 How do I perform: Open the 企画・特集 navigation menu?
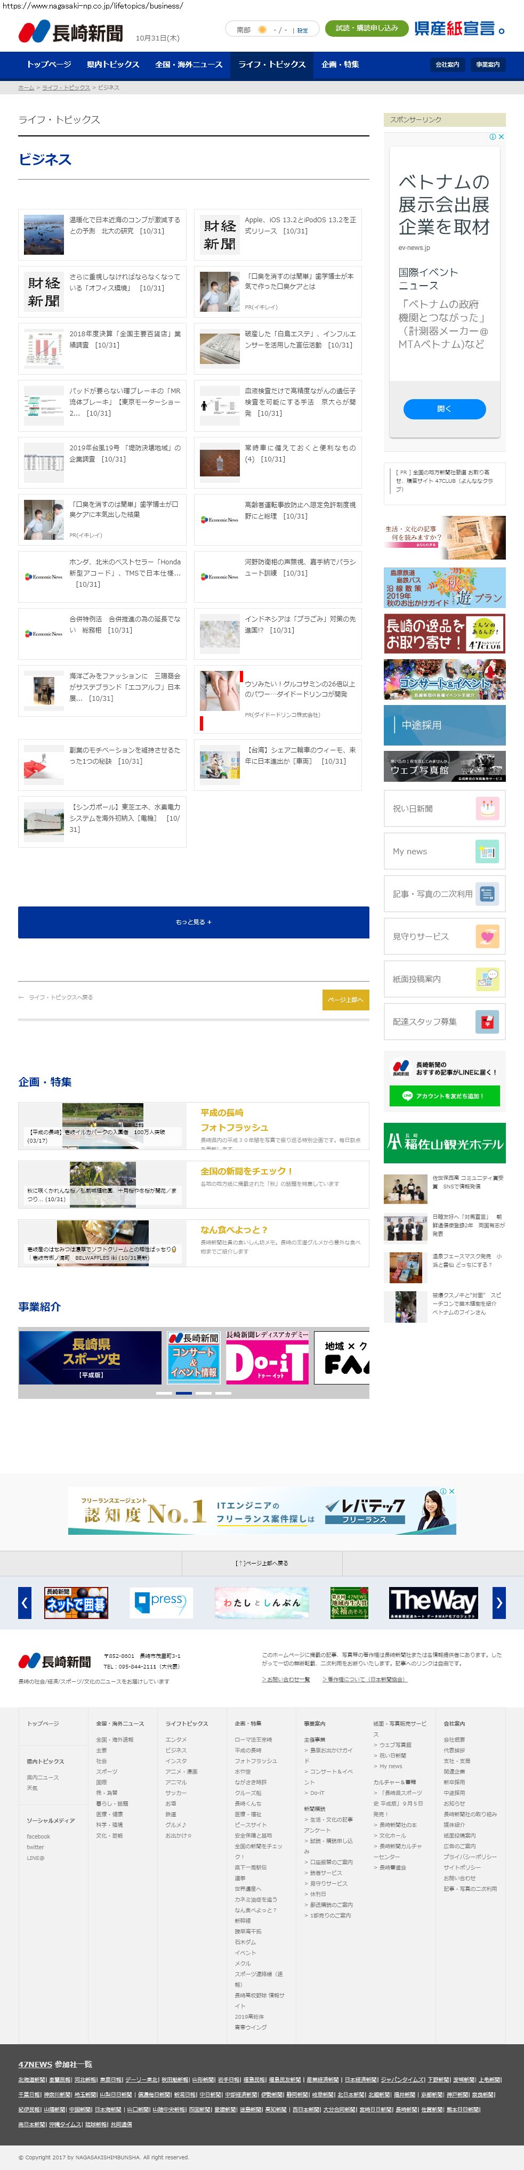click(x=340, y=64)
